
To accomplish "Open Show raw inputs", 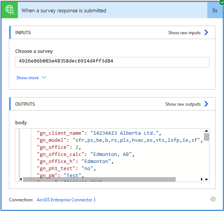I will tap(184, 33).
